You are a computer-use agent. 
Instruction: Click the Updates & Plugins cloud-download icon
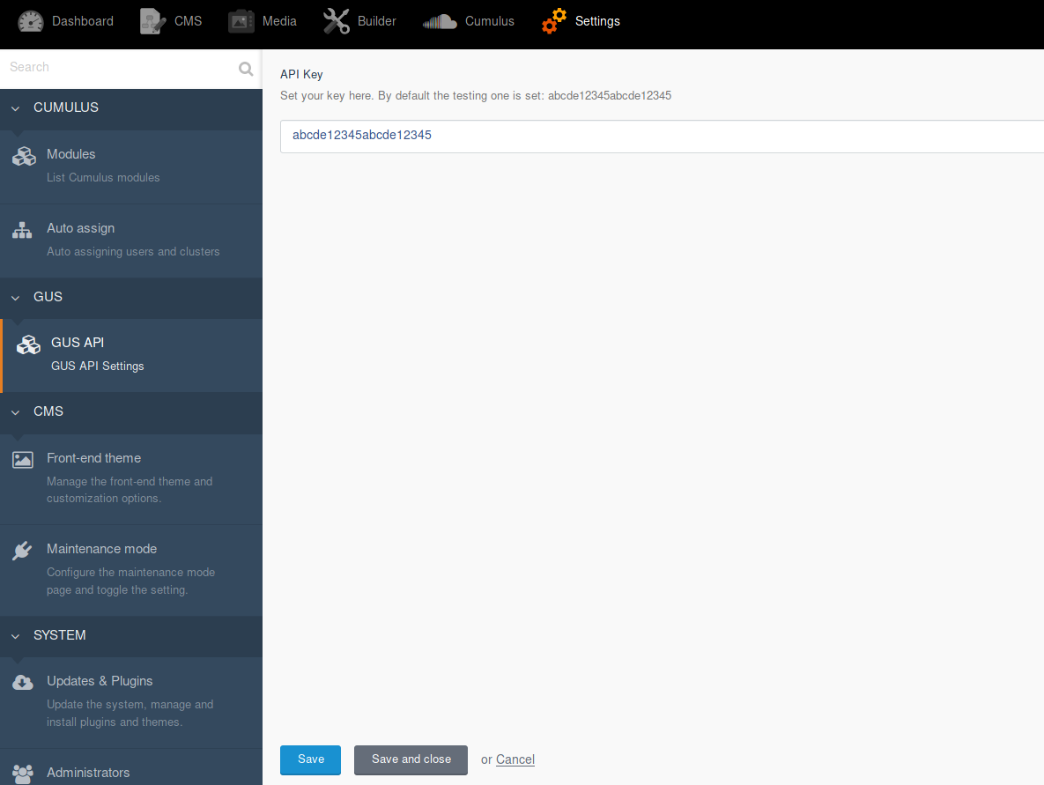pyautogui.click(x=23, y=683)
